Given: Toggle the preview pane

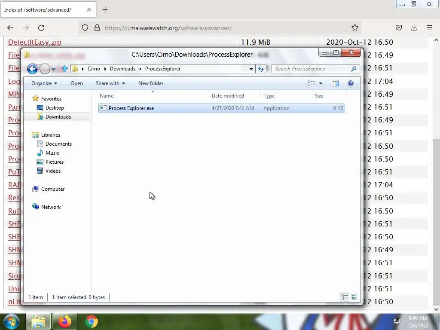Looking at the screenshot, I should (335, 83).
